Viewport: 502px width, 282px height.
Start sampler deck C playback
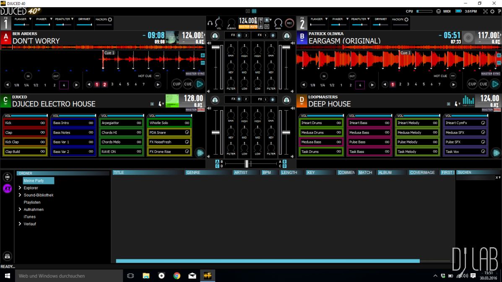tap(200, 153)
